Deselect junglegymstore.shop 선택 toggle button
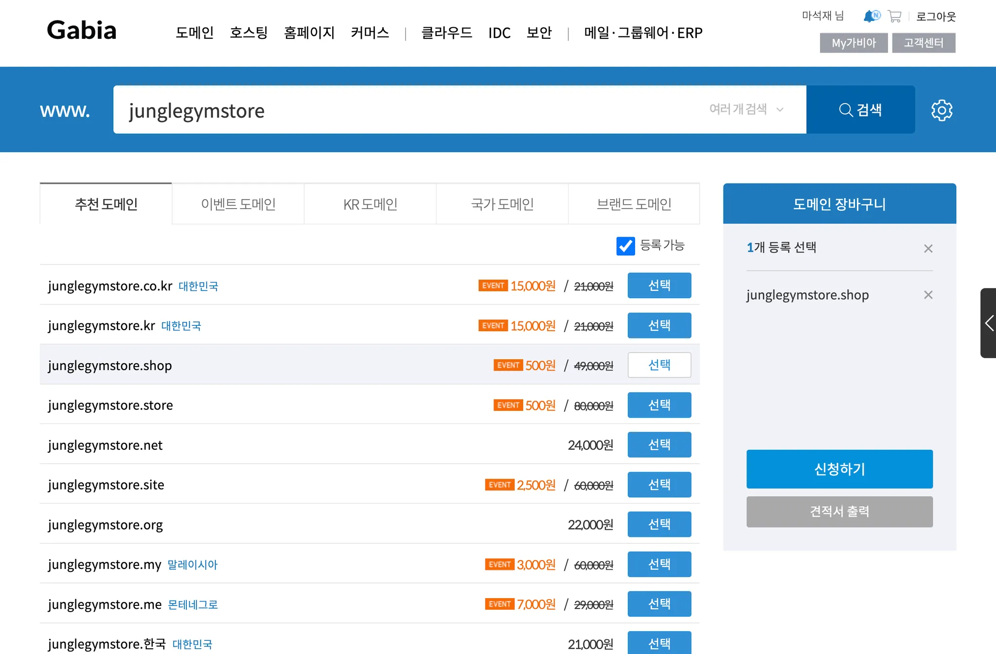This screenshot has width=996, height=654. pos(659,365)
